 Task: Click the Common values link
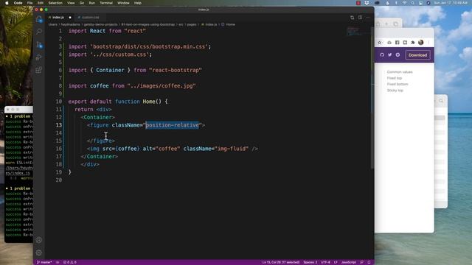pos(400,72)
